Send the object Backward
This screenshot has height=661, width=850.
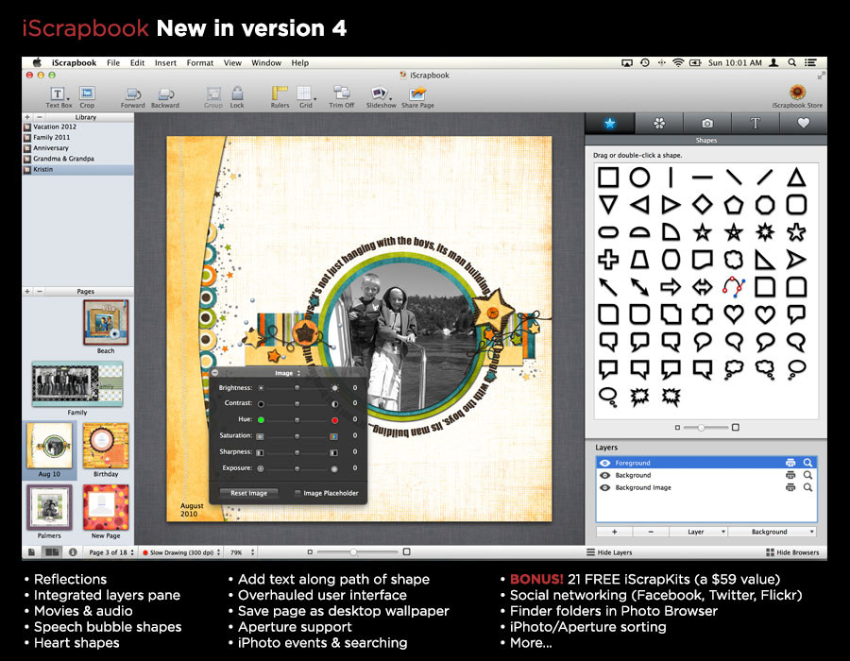coord(165,97)
